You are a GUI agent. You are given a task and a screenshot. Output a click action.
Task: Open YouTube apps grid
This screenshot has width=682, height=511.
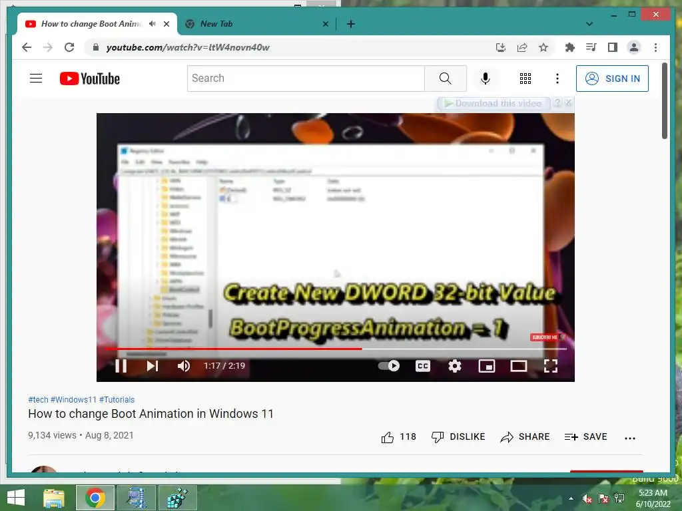point(525,79)
